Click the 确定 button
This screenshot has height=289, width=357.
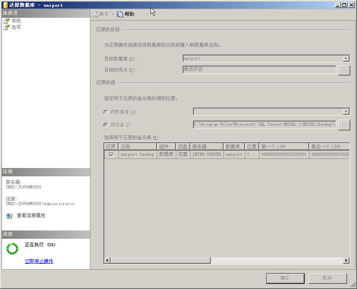[285, 278]
